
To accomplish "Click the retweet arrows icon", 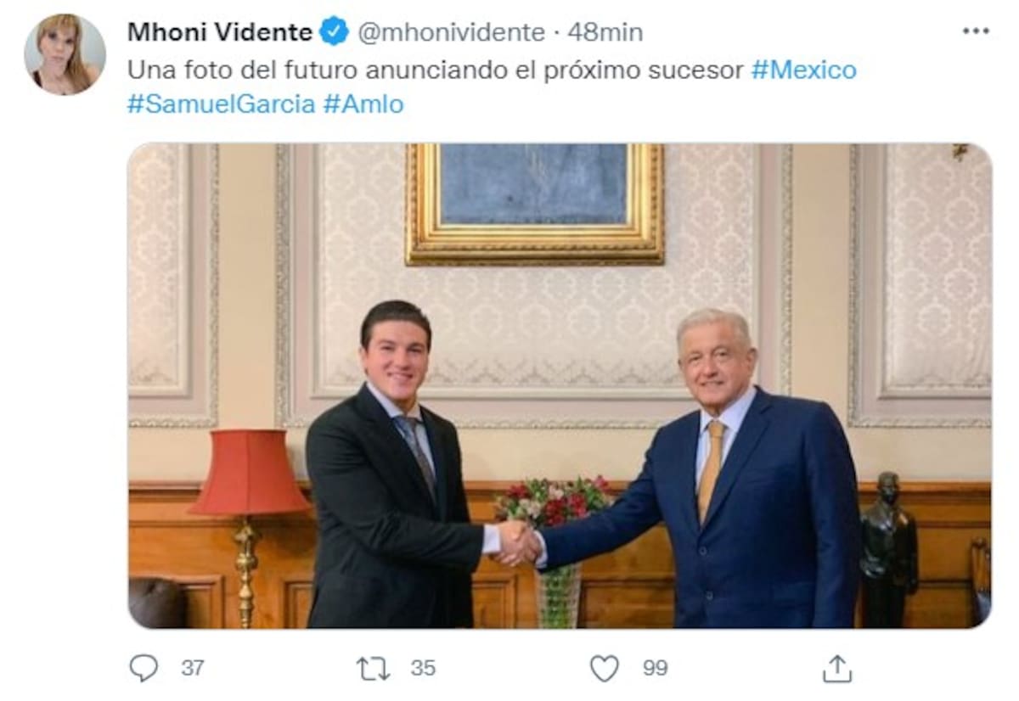I will pos(373,668).
